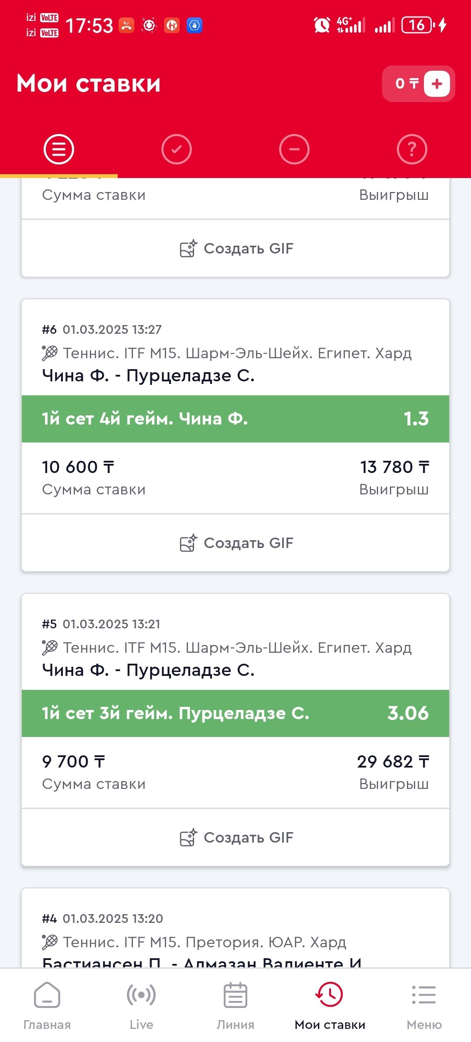Create GIF for the topmost bet card
471x1042 pixels.
tap(236, 248)
